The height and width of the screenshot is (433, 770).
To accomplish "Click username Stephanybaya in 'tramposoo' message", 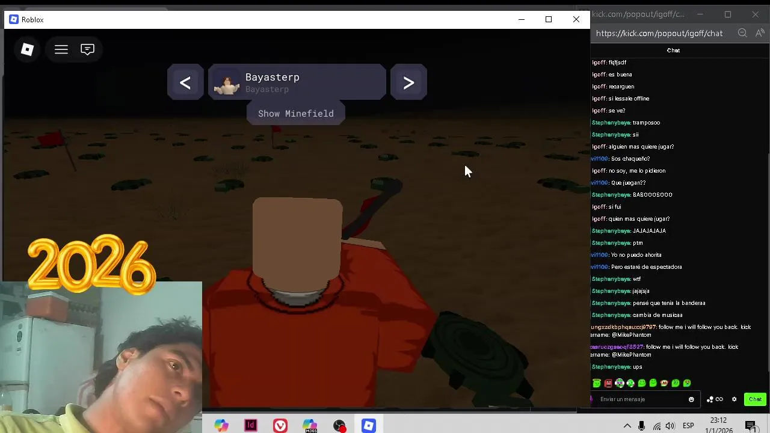I will point(611,123).
